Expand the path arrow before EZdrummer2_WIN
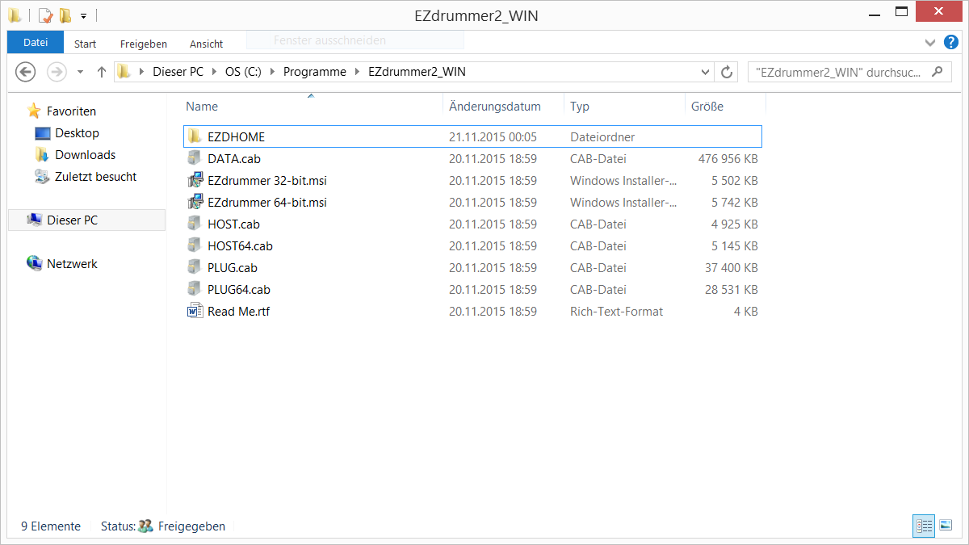 358,72
